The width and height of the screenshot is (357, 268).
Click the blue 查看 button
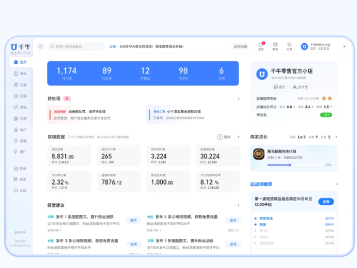(x=326, y=202)
